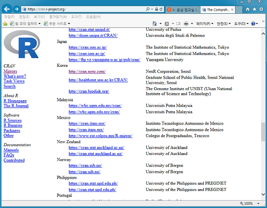Click the Read mail icon in command bar
The image size is (267, 208).
coord(178,24)
